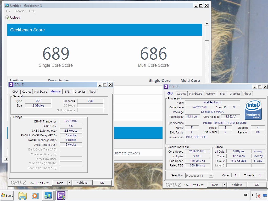Click Geekbench horizontal scrollbar left arrow
Viewport: 268px width, 201px height.
(6, 159)
